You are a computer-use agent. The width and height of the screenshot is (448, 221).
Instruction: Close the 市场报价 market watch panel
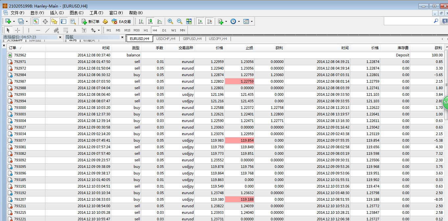[60, 37]
